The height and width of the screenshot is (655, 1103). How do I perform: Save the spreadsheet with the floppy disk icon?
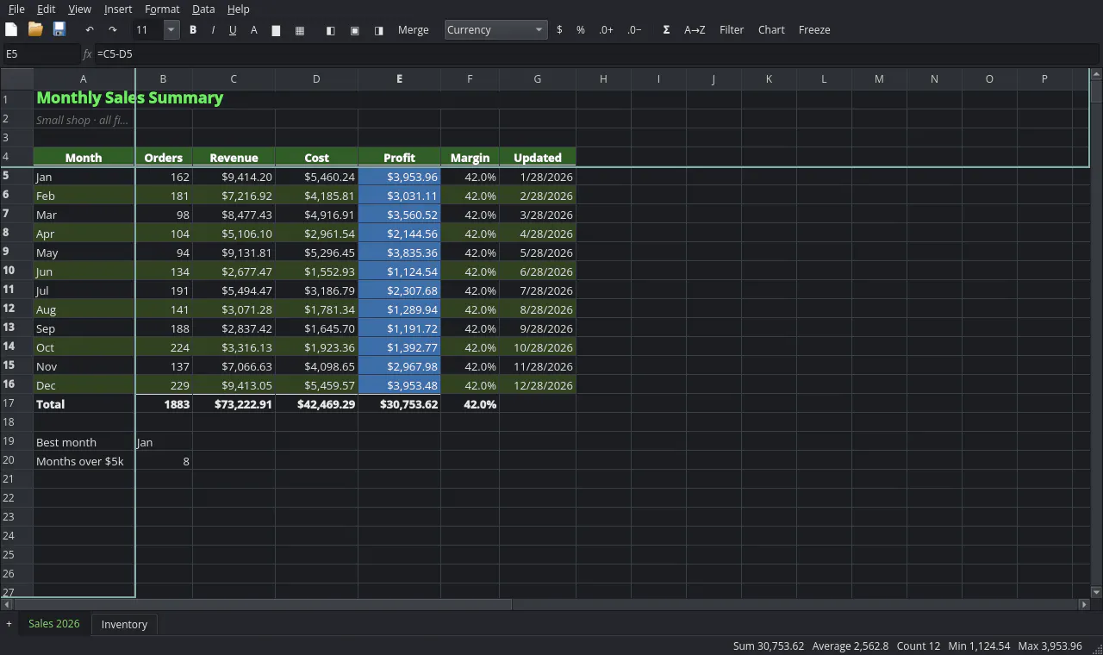click(x=59, y=29)
